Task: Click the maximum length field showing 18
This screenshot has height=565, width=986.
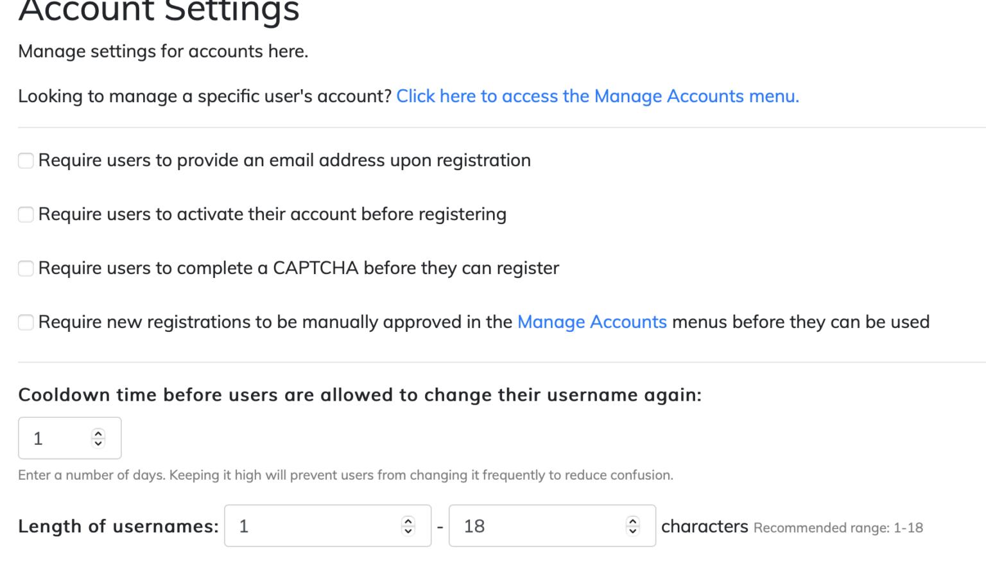Action: click(526, 526)
